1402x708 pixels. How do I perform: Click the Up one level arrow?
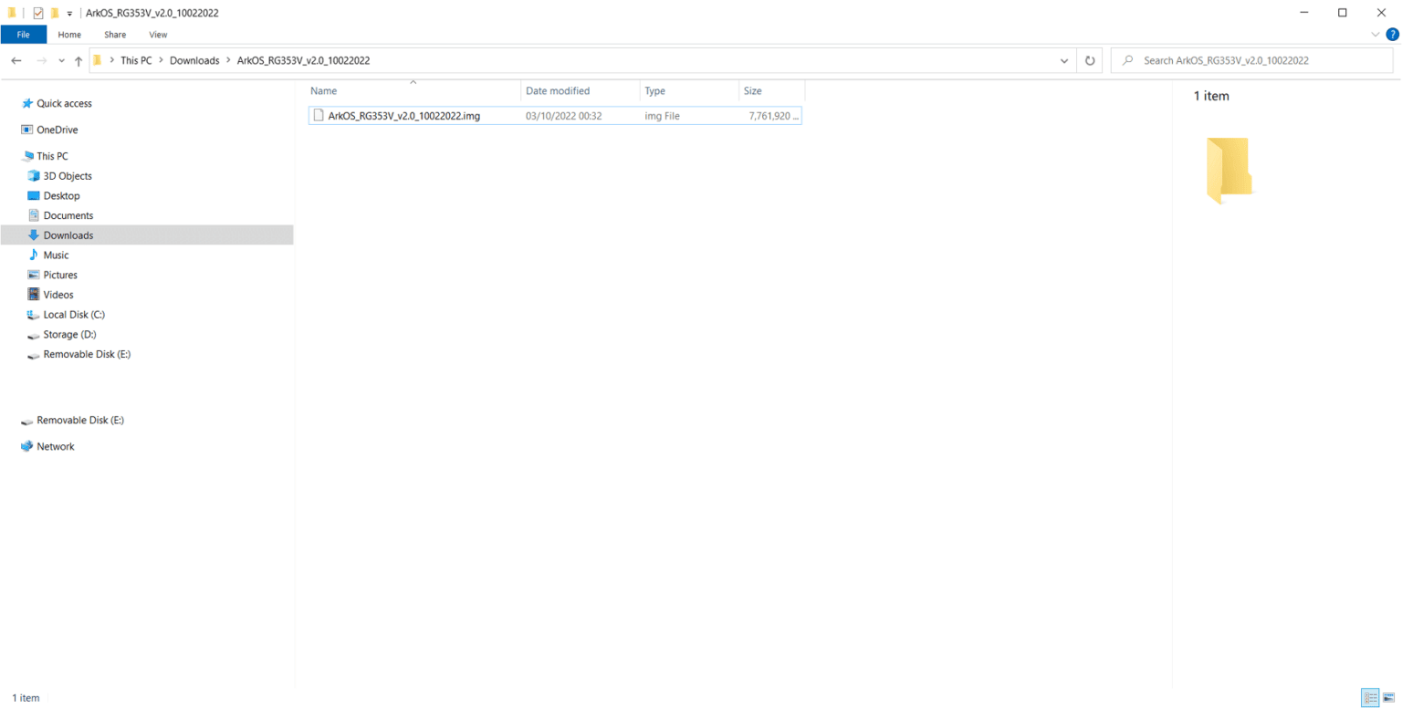(x=78, y=60)
